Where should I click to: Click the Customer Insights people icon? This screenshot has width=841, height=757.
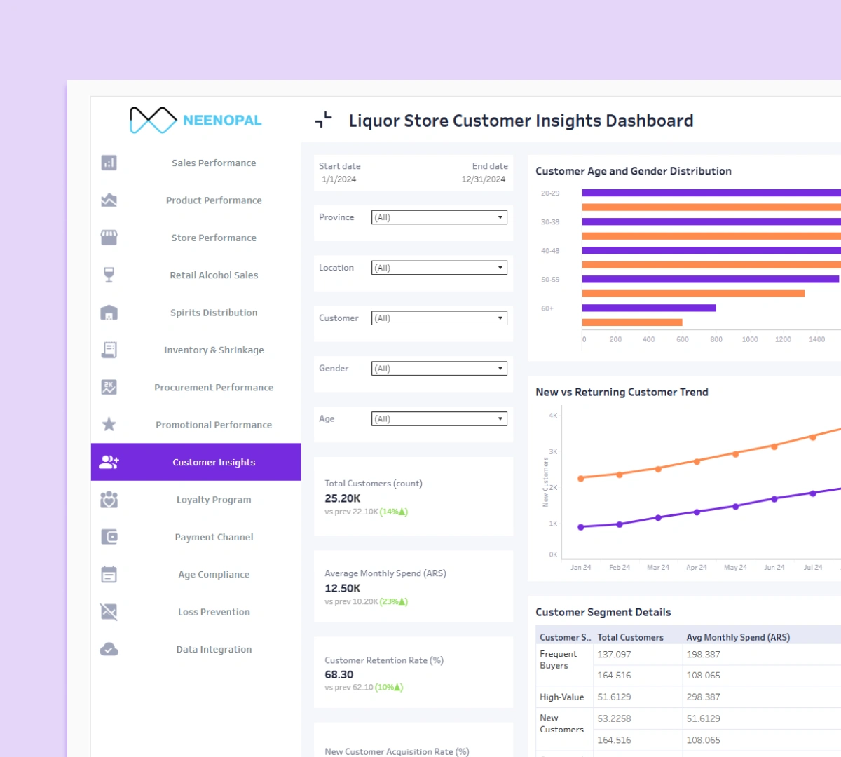pyautogui.click(x=109, y=462)
